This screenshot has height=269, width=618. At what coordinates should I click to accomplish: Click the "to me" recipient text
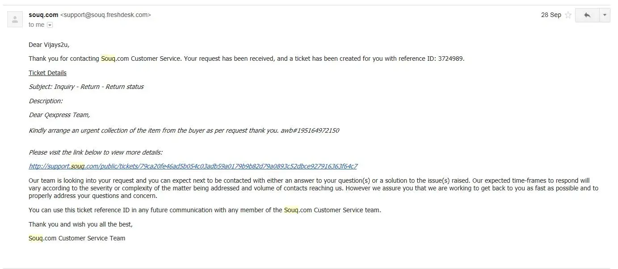tap(36, 25)
